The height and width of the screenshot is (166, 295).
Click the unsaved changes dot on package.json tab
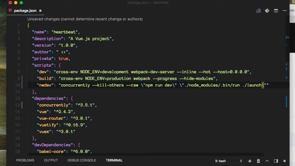pyautogui.click(x=40, y=11)
